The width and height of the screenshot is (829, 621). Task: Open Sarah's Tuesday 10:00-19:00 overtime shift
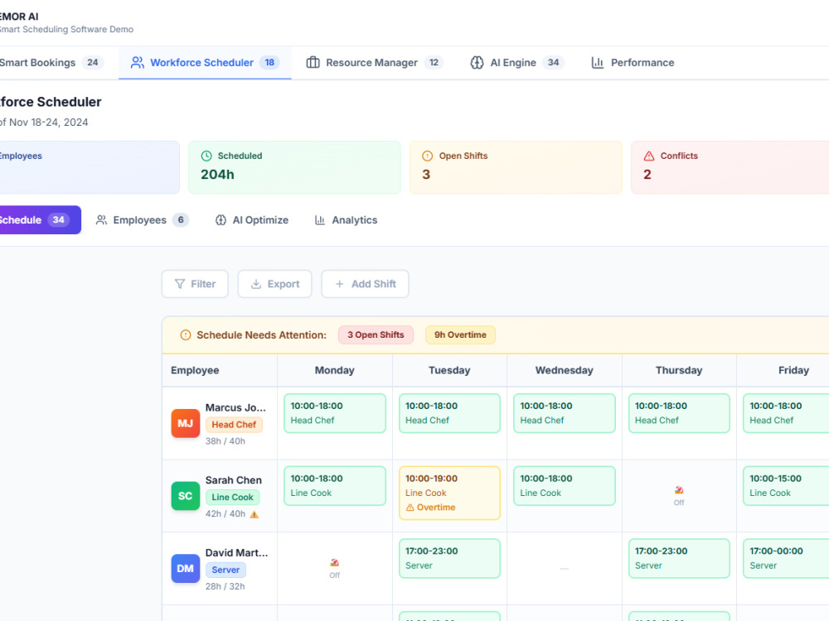(449, 493)
